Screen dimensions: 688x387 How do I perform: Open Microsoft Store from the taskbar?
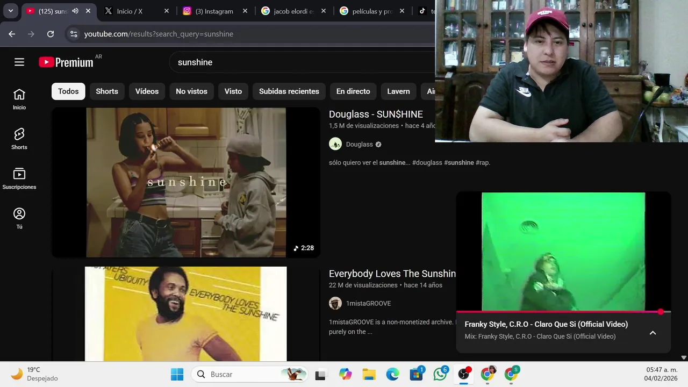click(416, 375)
